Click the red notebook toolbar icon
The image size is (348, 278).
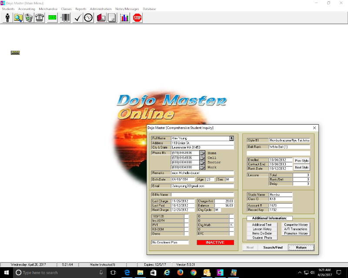tap(101, 18)
